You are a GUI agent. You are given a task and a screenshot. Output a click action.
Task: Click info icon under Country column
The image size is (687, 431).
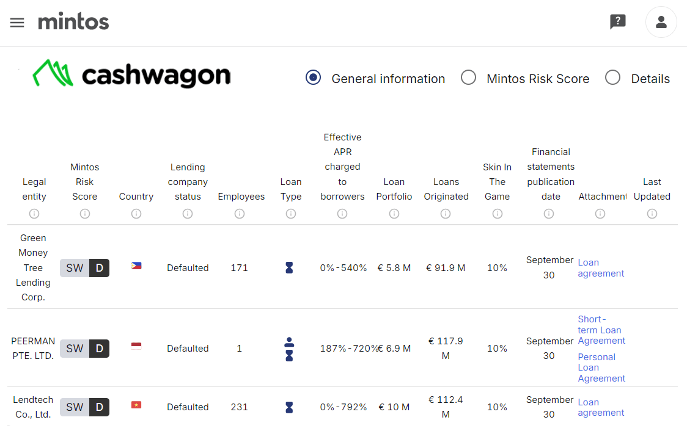(136, 214)
